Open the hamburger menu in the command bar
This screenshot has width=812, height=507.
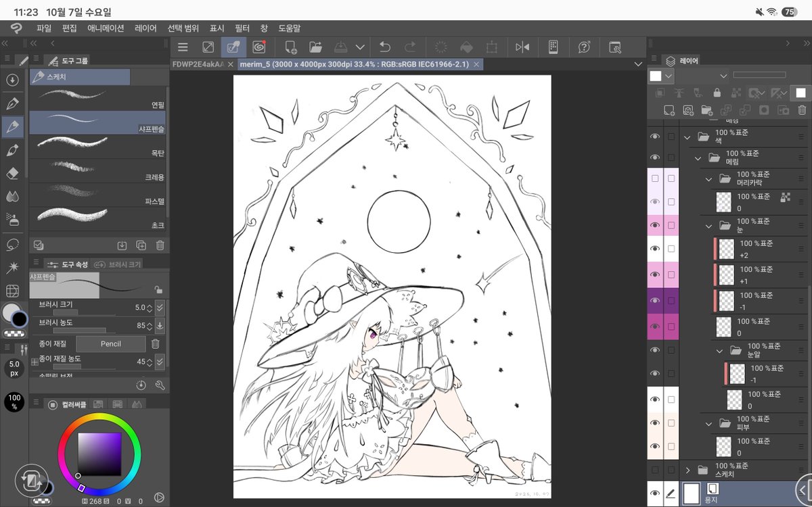click(183, 47)
